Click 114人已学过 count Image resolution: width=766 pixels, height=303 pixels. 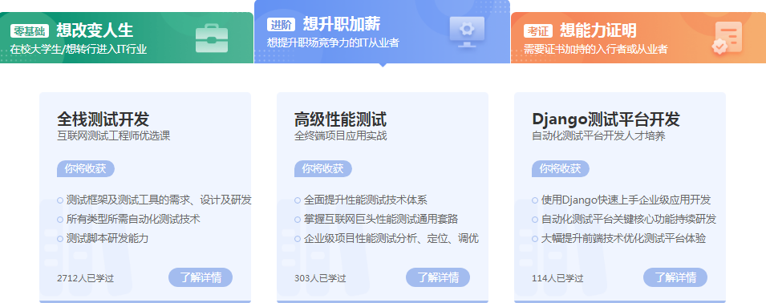(x=557, y=279)
